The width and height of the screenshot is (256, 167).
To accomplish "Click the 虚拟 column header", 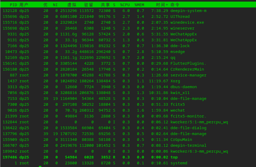I will click(x=72, y=5).
